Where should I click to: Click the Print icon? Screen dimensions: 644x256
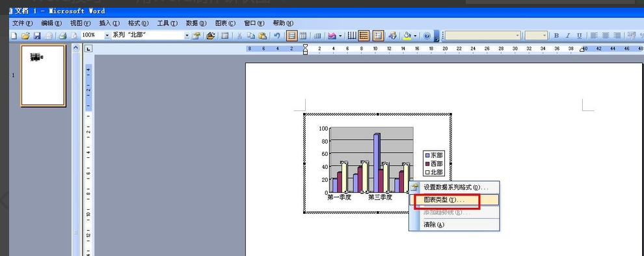coord(62,36)
